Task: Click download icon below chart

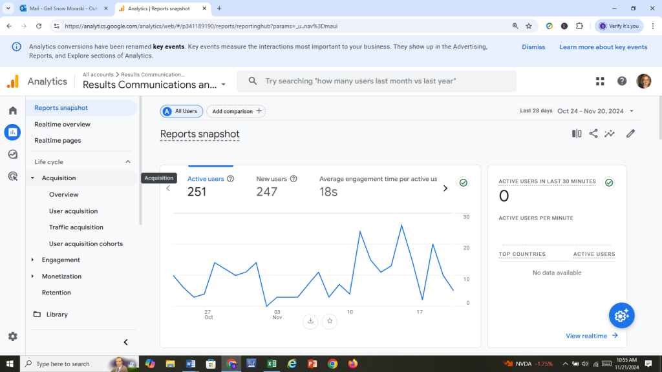Action: click(310, 321)
